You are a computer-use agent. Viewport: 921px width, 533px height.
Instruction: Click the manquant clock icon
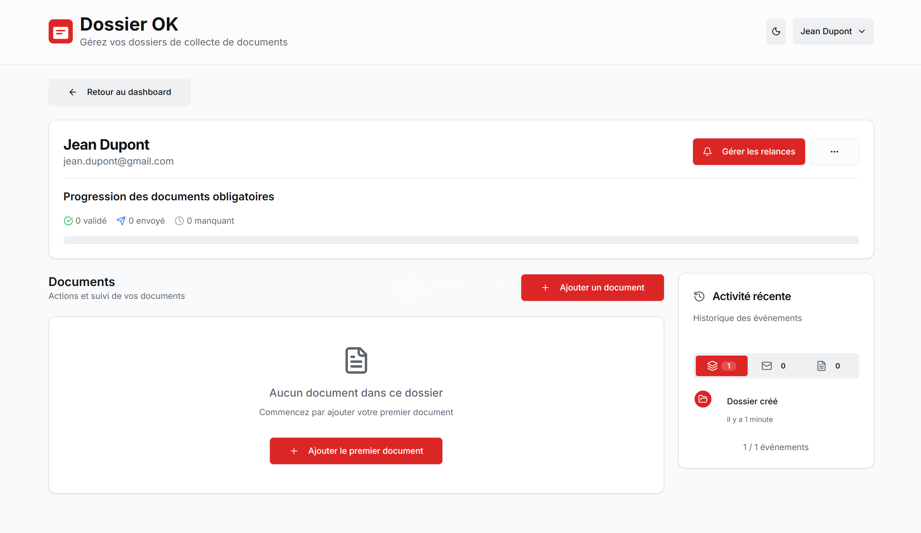[179, 221]
